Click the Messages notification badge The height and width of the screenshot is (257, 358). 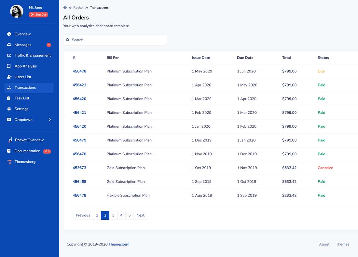coord(48,45)
